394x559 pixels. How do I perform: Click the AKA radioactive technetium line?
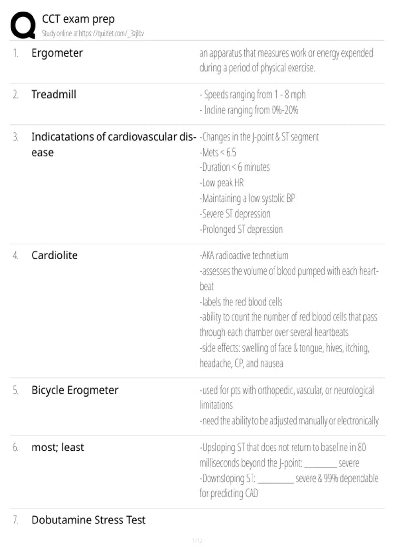[244, 255]
